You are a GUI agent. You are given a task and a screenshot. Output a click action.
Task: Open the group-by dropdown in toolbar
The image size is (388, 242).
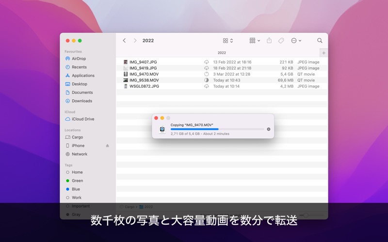point(255,41)
